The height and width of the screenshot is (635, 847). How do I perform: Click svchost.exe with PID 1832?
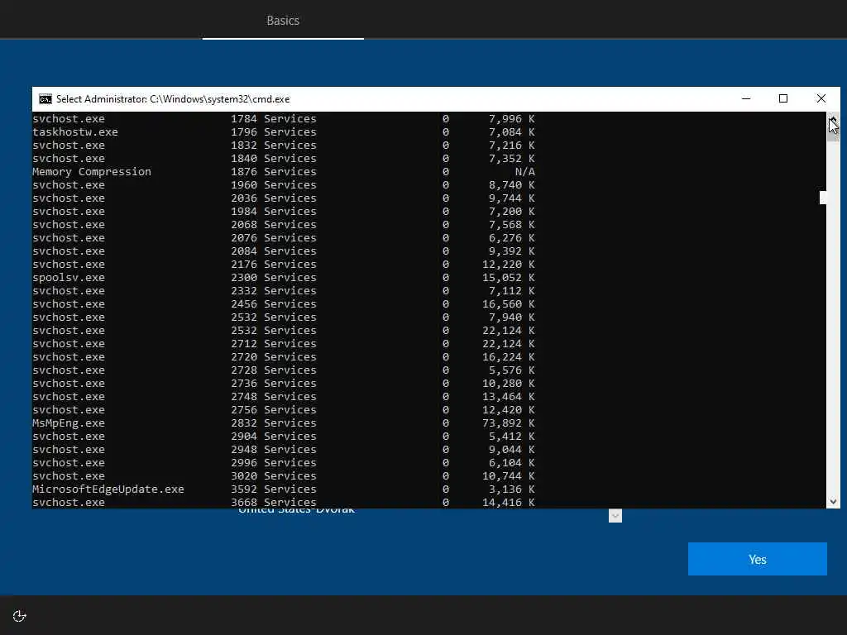point(69,146)
